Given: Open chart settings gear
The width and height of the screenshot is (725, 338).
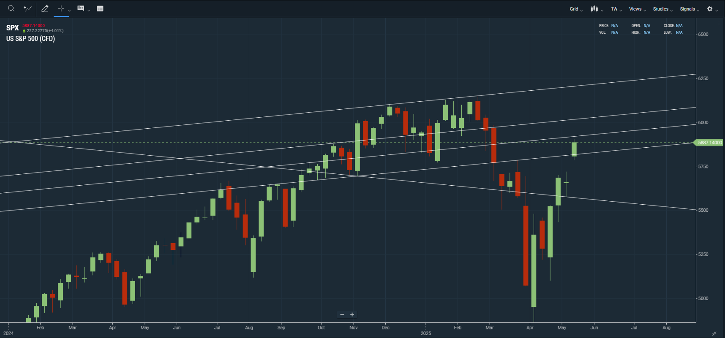Looking at the screenshot, I should coord(710,9).
